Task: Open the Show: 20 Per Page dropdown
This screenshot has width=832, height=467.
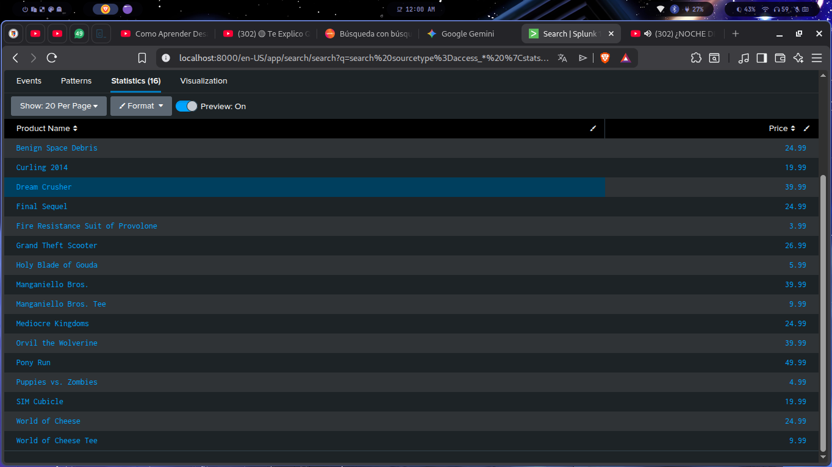Action: coord(59,106)
